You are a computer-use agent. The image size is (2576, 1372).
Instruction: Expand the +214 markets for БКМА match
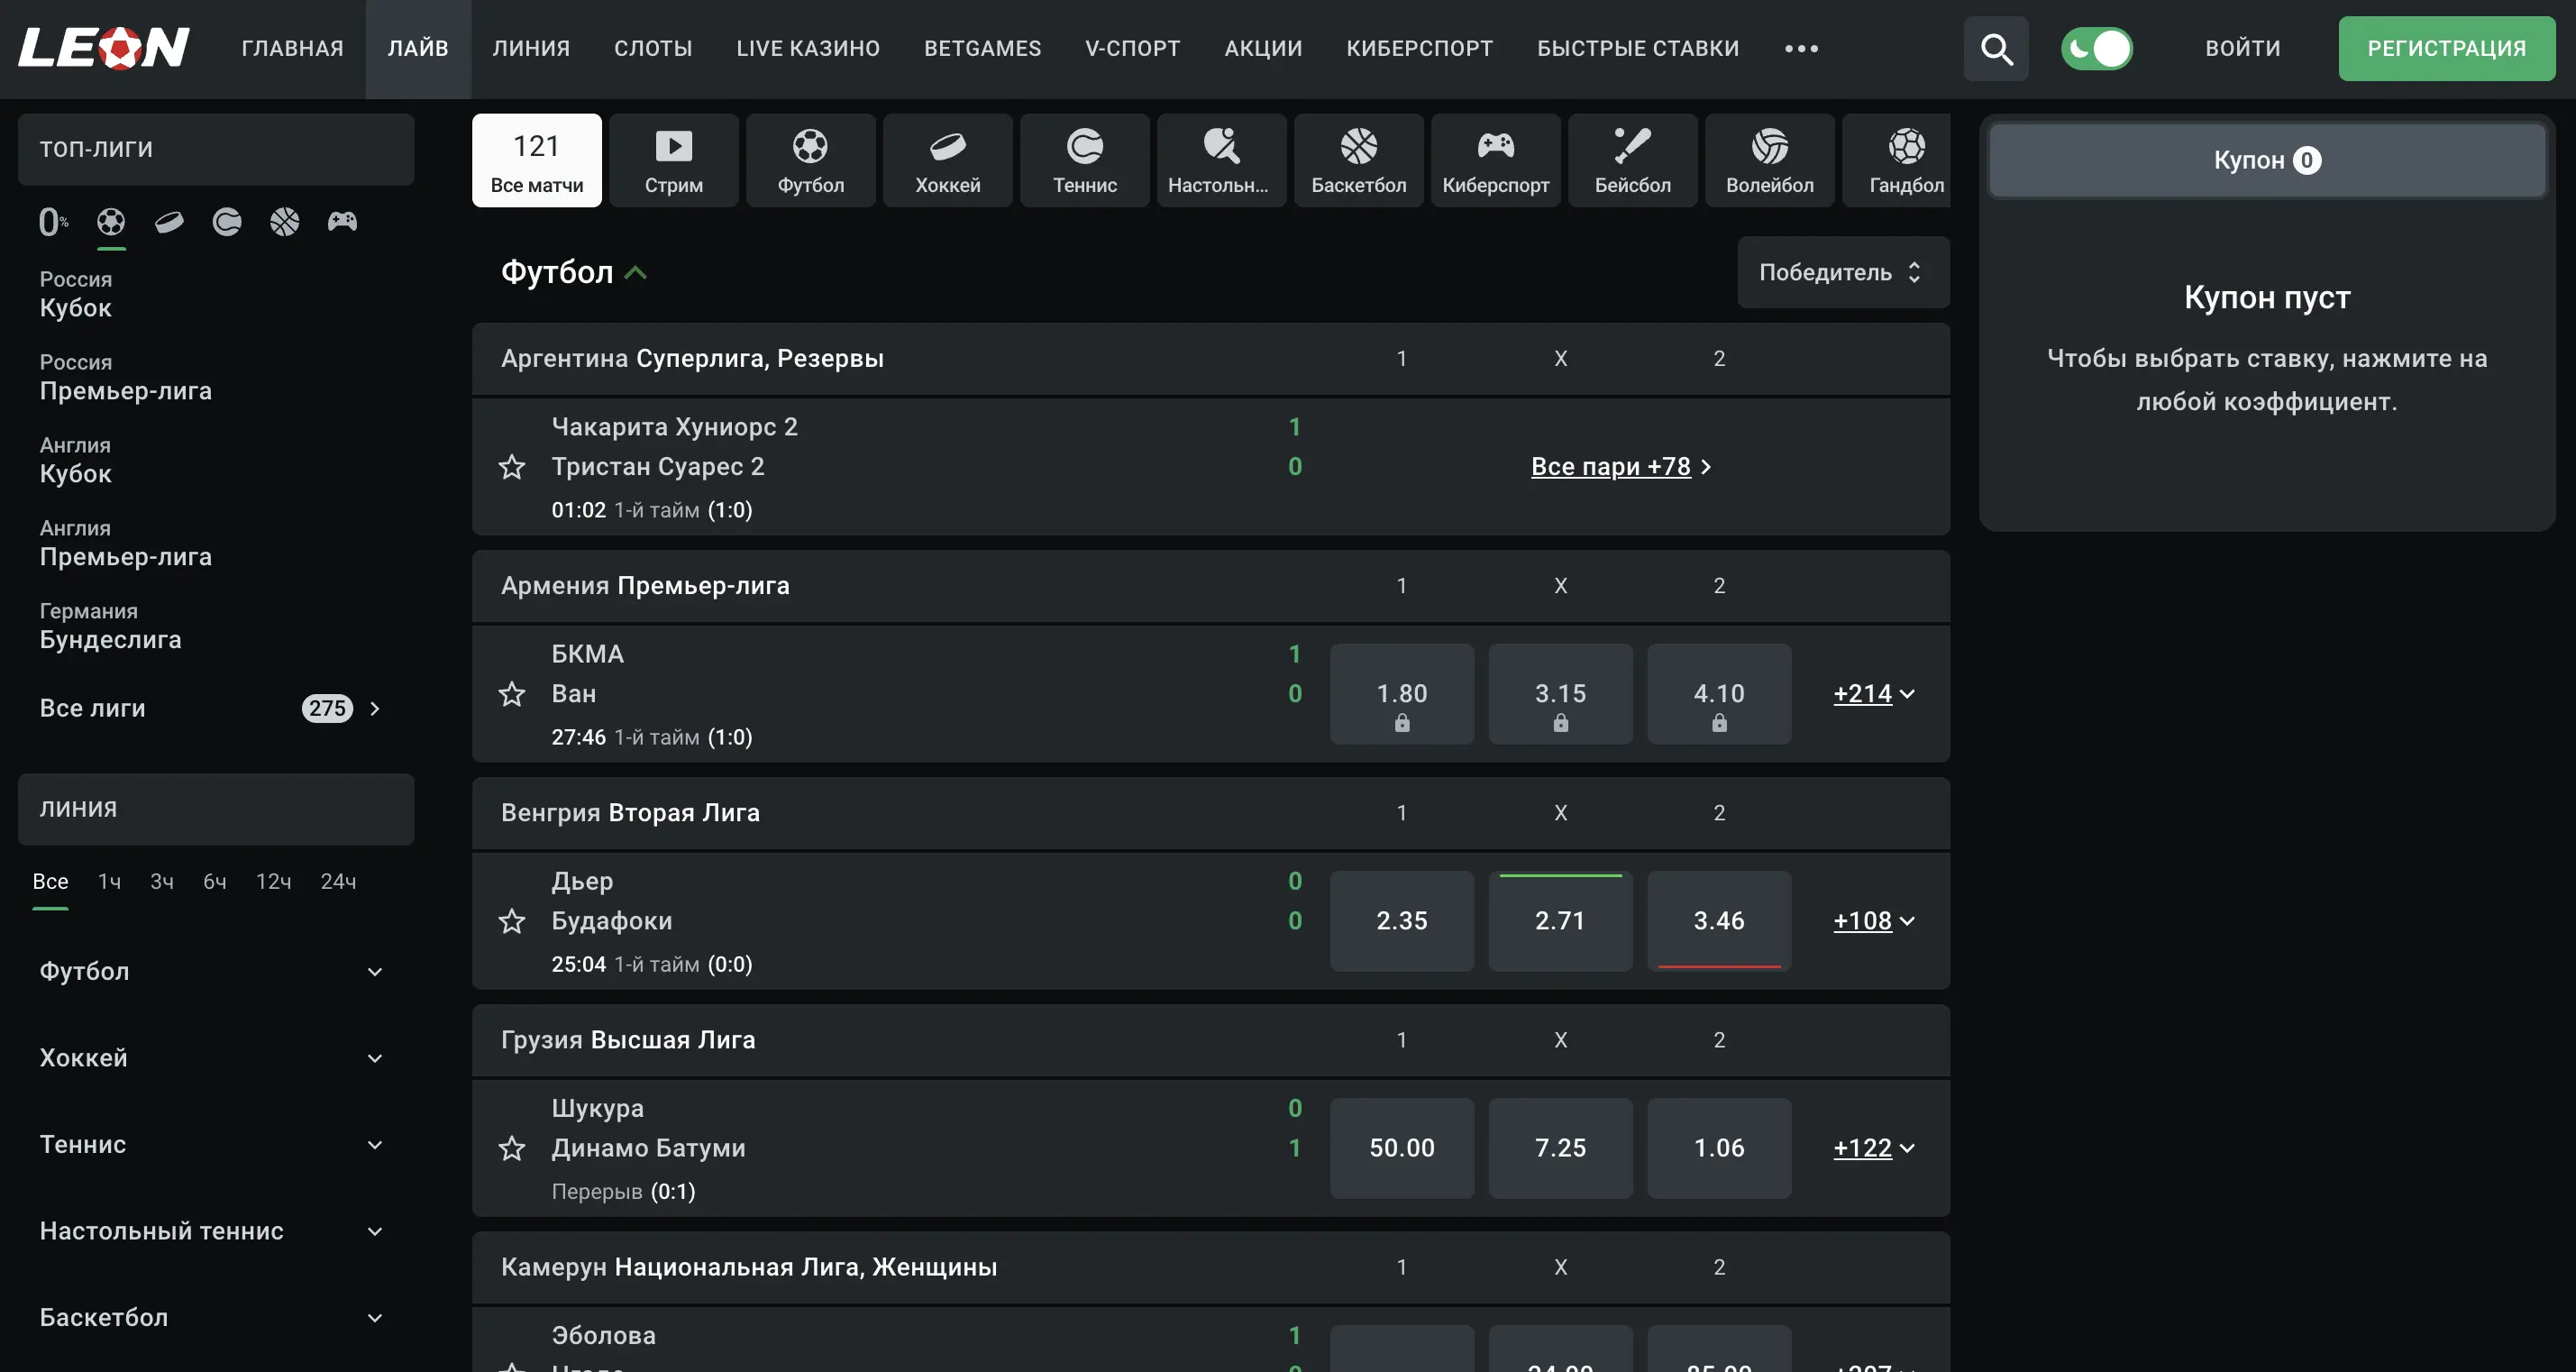1873,693
